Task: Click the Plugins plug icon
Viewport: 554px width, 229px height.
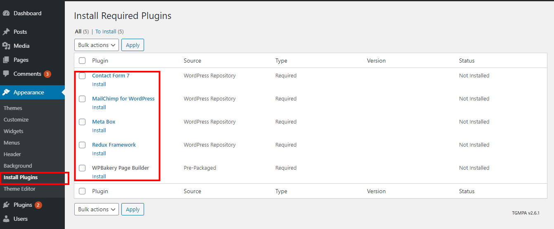Action: 6,205
